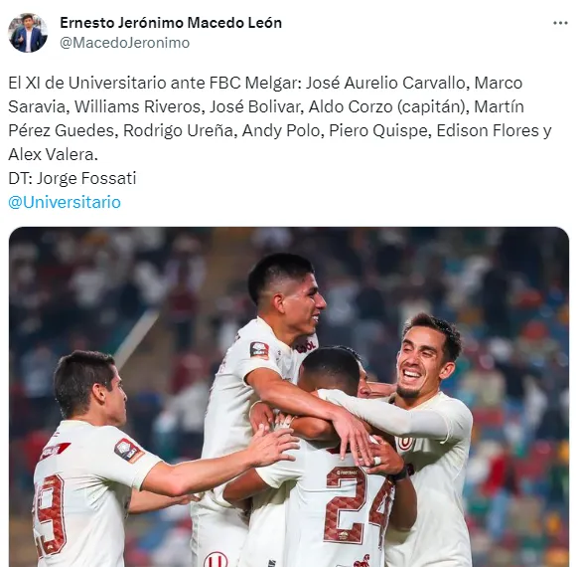Click the U logo on the shorts

pos(216,560)
